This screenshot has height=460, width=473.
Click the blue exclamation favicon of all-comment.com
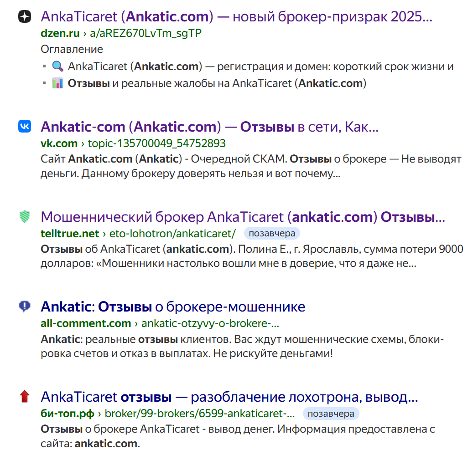click(25, 307)
